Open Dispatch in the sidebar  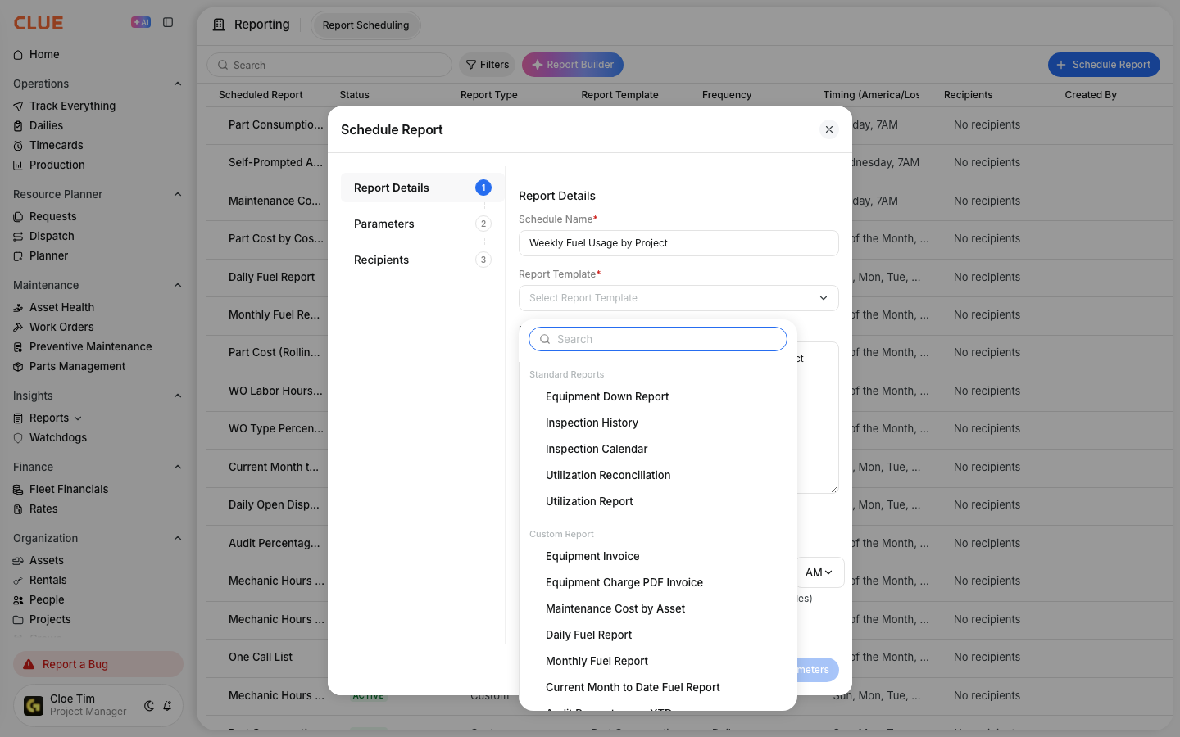(52, 237)
